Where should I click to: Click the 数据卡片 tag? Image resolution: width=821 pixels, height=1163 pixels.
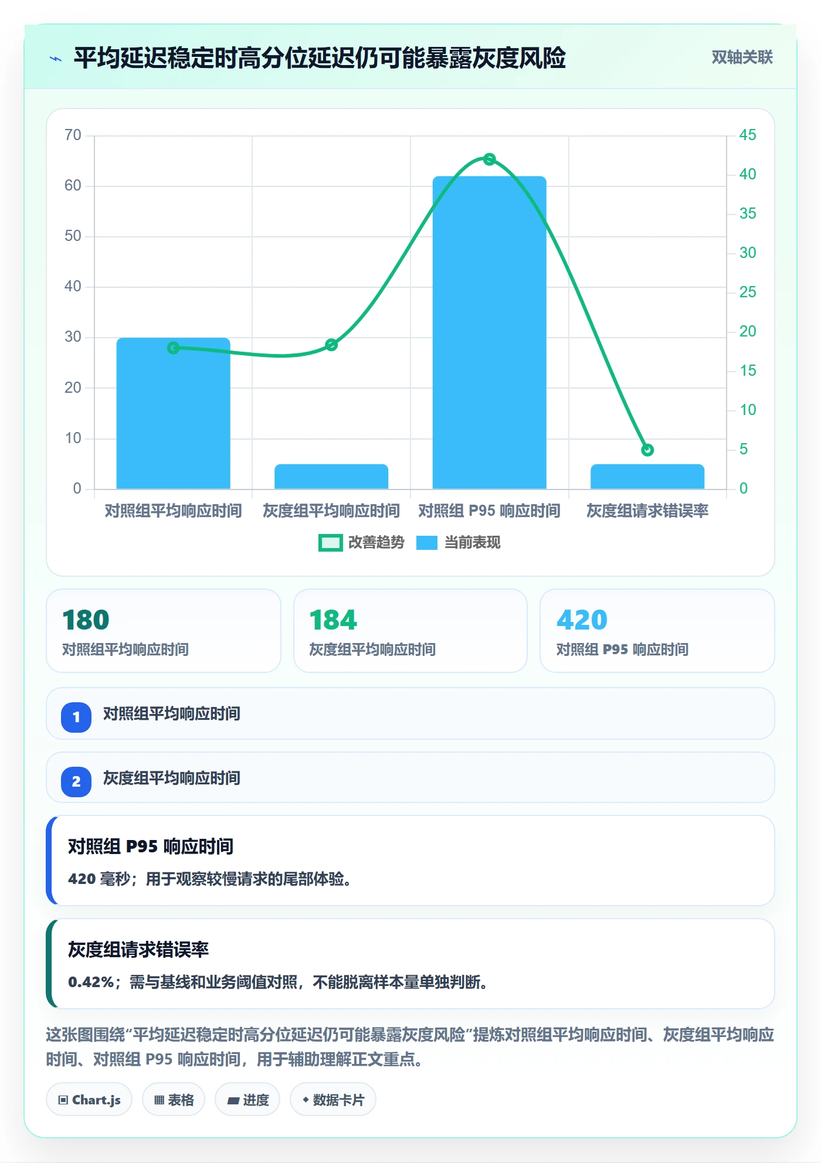click(x=333, y=1100)
